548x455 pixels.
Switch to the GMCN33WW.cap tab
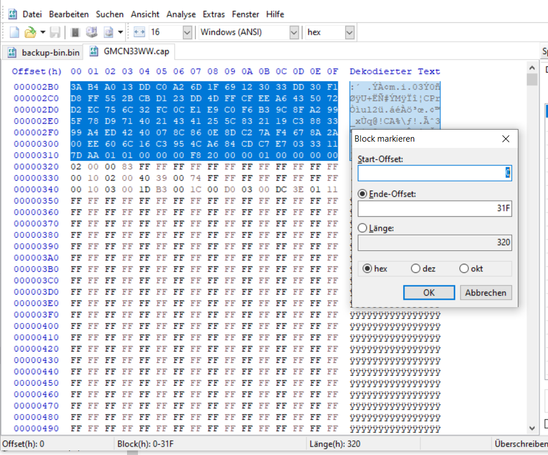[x=129, y=51]
